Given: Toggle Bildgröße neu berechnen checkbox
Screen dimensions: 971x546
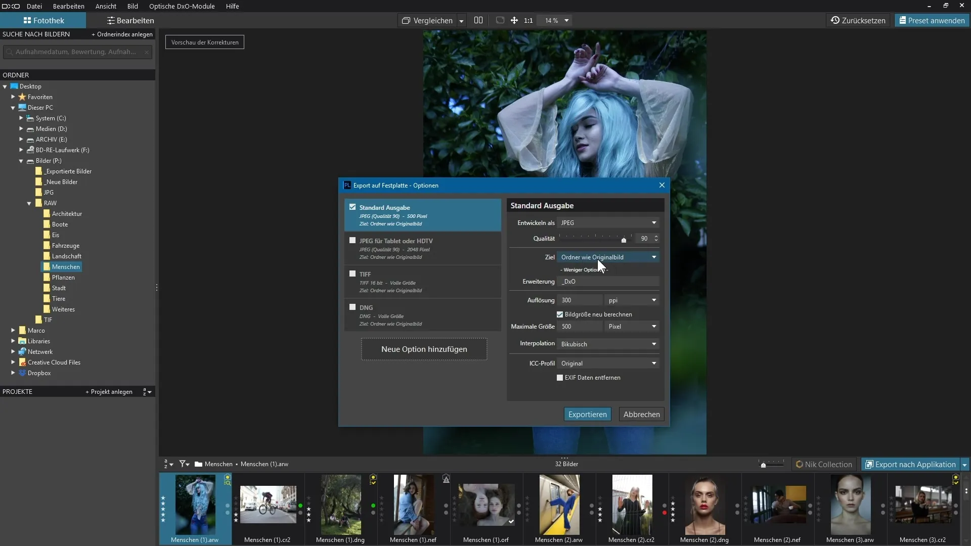Looking at the screenshot, I should coord(560,314).
